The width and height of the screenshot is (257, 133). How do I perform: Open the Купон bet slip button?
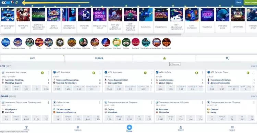point(129,128)
